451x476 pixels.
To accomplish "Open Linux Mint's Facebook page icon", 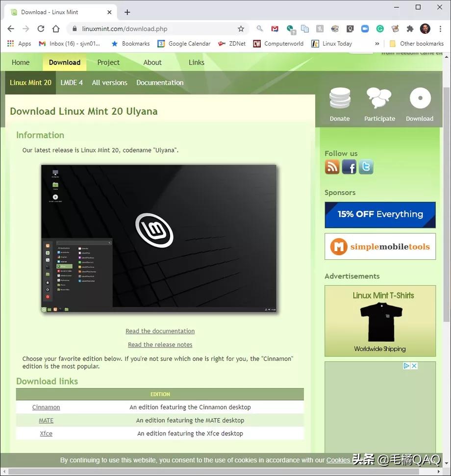I will [349, 167].
